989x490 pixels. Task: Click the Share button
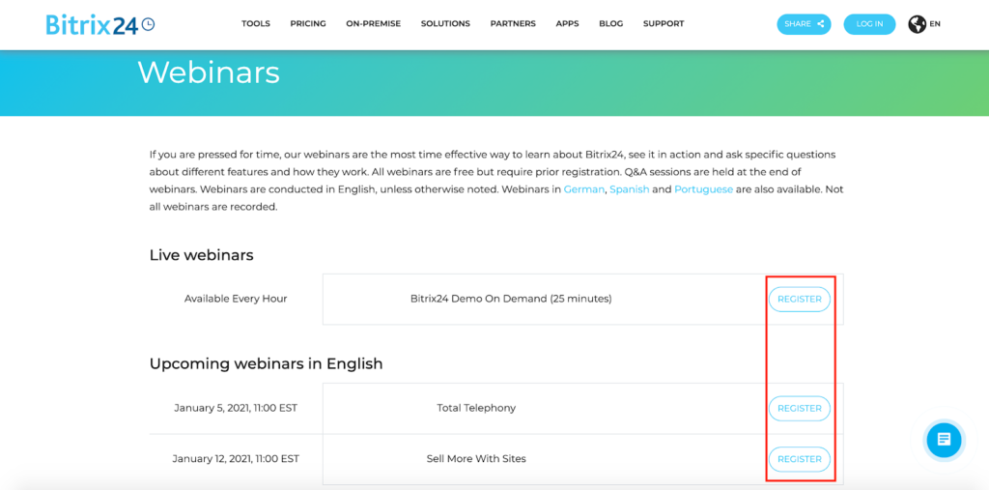804,24
